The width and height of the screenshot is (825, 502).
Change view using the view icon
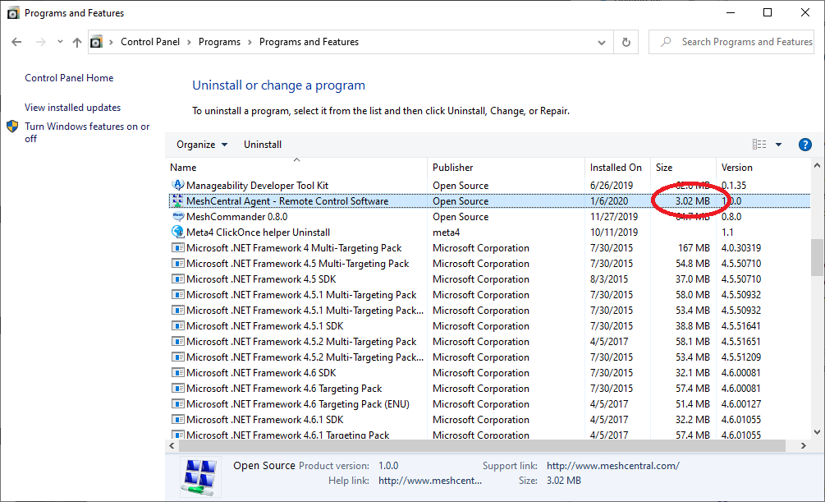point(759,145)
